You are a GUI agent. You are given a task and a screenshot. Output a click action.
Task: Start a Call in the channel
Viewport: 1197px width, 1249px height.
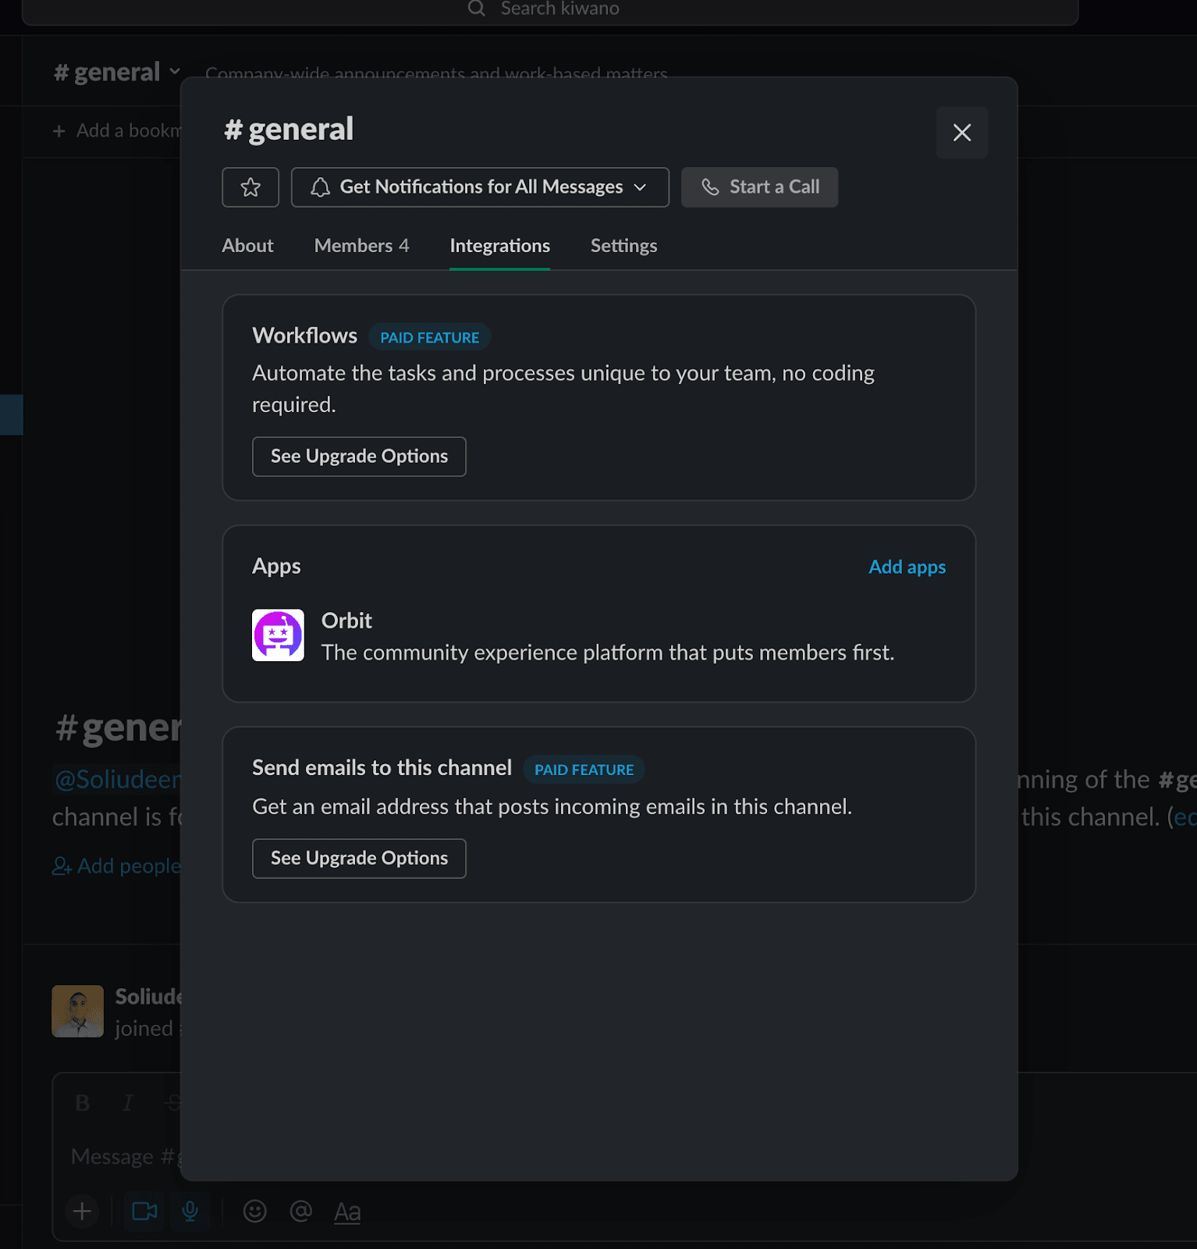pyautogui.click(x=759, y=187)
